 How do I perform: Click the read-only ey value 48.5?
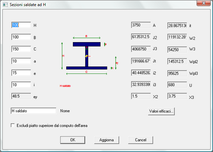click(21, 96)
